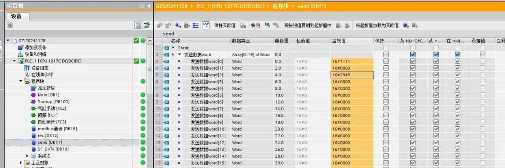Click the monitor all (glasses) toolbar icon
Screen dimensions: 505x168
pos(206,25)
